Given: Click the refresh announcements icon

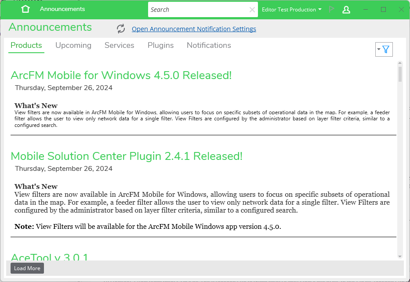Looking at the screenshot, I should coord(121,29).
